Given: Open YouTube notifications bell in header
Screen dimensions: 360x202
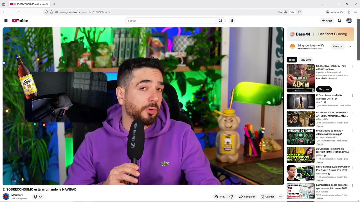Looking at the screenshot, I should [339, 20].
